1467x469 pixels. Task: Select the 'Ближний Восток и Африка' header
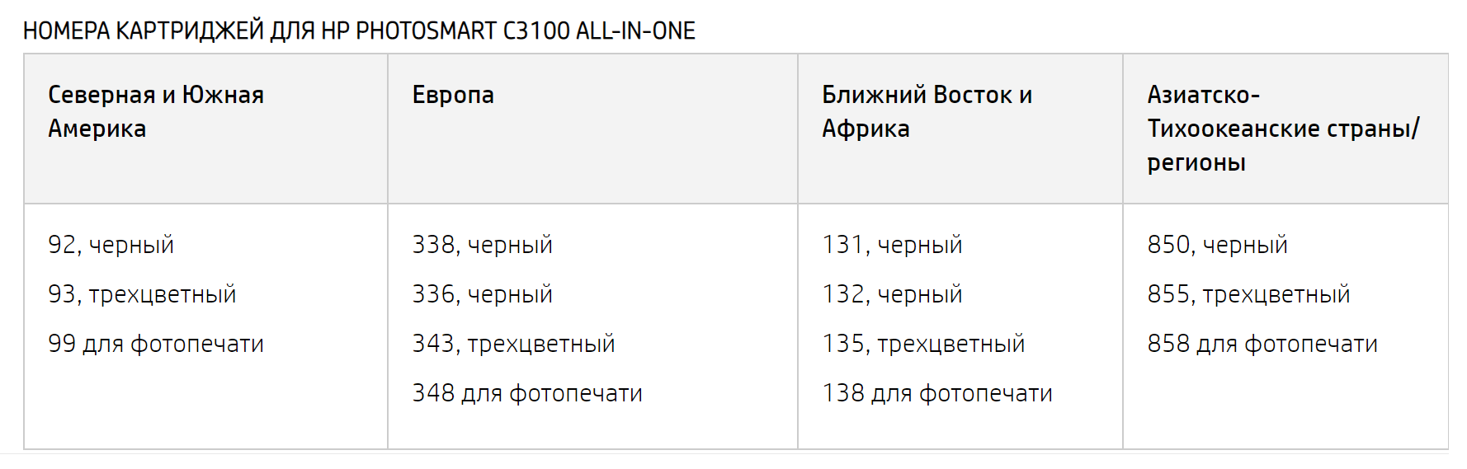(x=927, y=112)
